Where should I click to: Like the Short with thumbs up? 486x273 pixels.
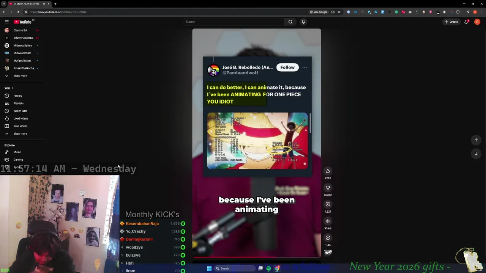click(x=328, y=171)
